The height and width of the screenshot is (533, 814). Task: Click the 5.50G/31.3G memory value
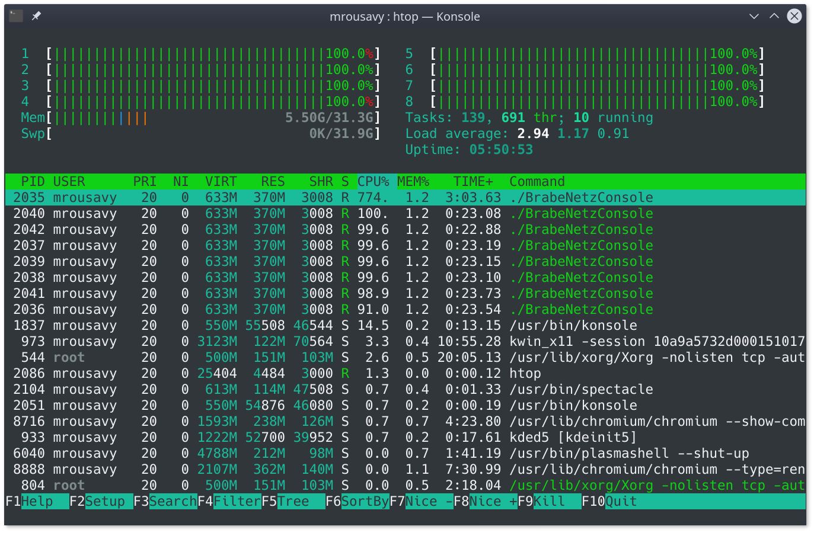point(329,118)
